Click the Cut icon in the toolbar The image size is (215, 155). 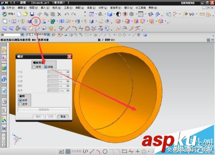(x=40, y=14)
